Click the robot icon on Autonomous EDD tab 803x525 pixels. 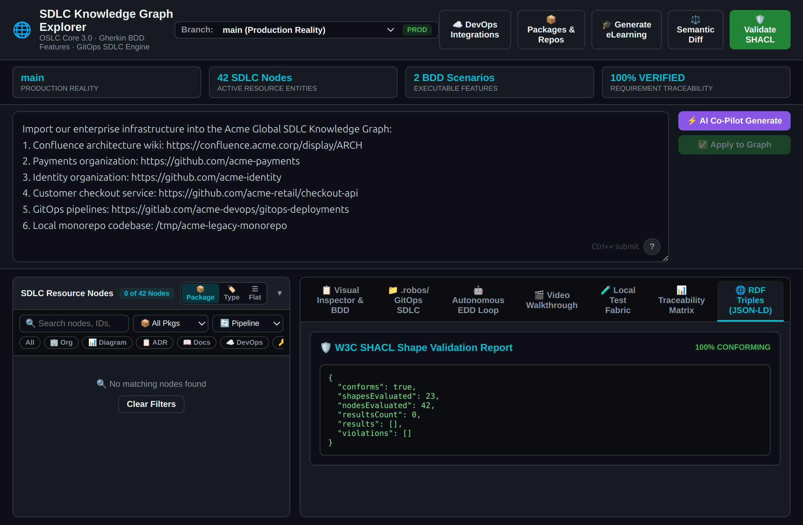pos(478,290)
